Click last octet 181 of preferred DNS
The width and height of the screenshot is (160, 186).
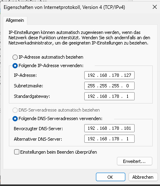click(x=127, y=128)
